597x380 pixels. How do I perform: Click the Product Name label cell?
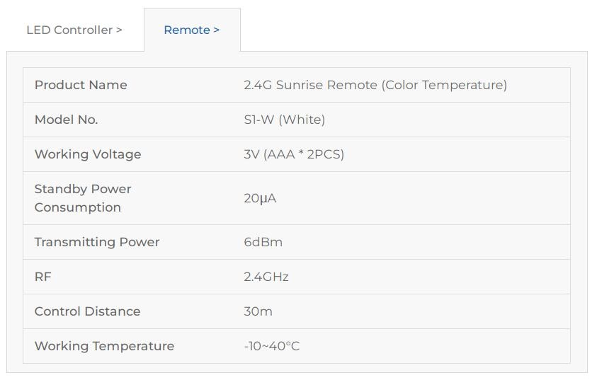(x=81, y=85)
